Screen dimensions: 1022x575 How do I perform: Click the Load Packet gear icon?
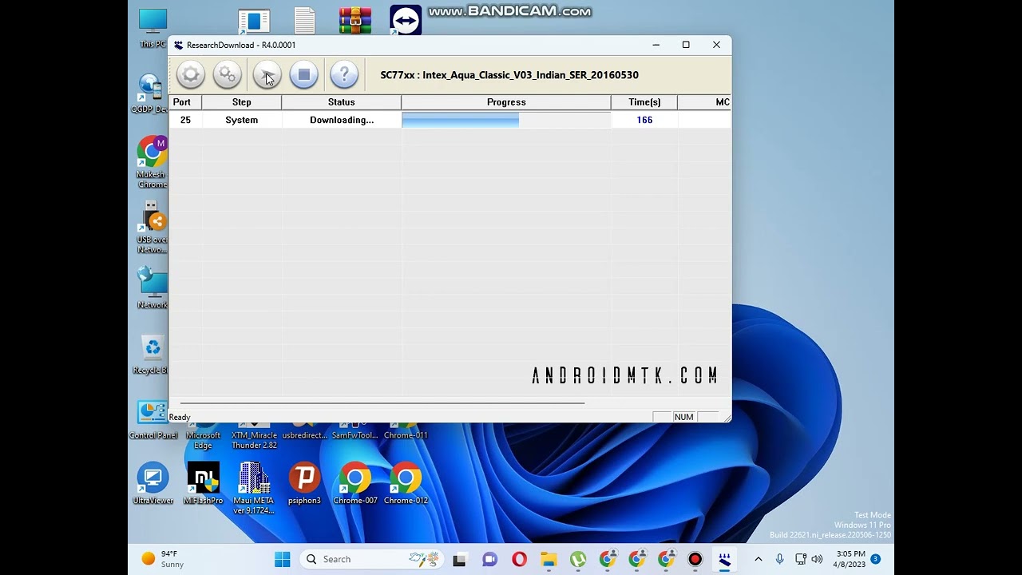[191, 75]
